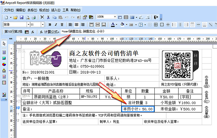Image resolution: width=217 pixels, height=138 pixels.
Task: Open an existing file with folder icon
Action: (15, 17)
